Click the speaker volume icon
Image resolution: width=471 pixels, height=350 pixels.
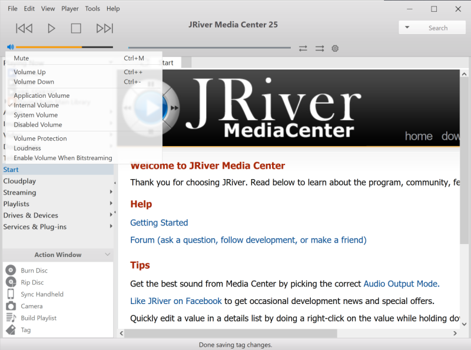coord(10,47)
